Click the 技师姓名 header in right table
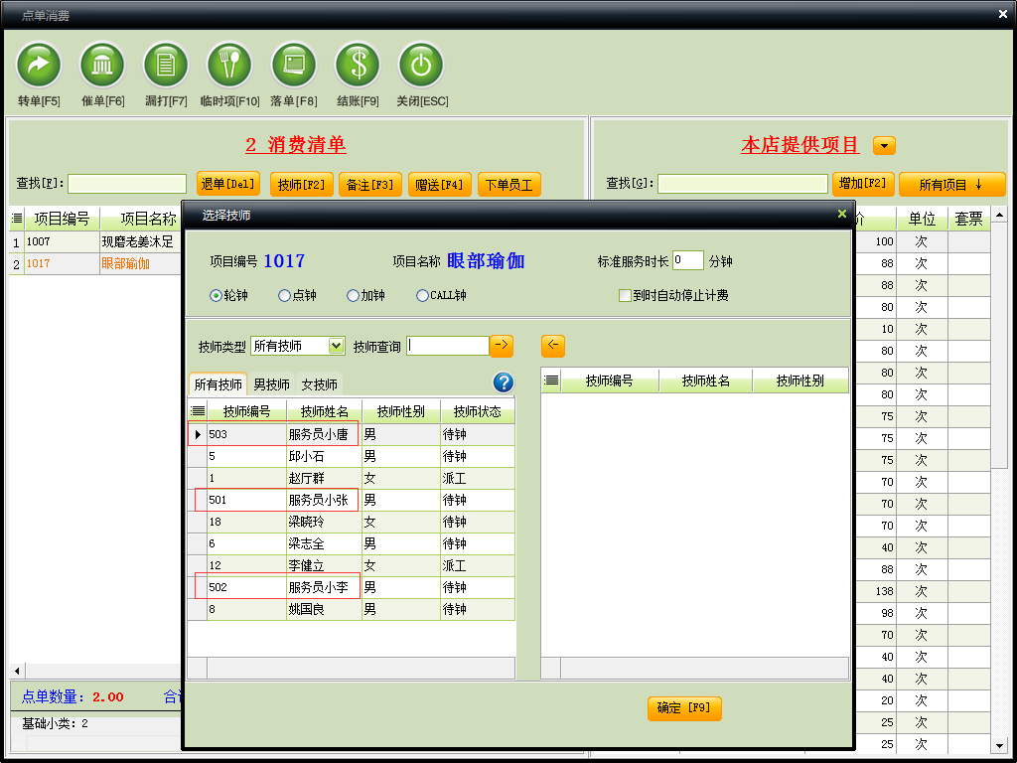Screen dimensions: 1017x763 pos(706,381)
